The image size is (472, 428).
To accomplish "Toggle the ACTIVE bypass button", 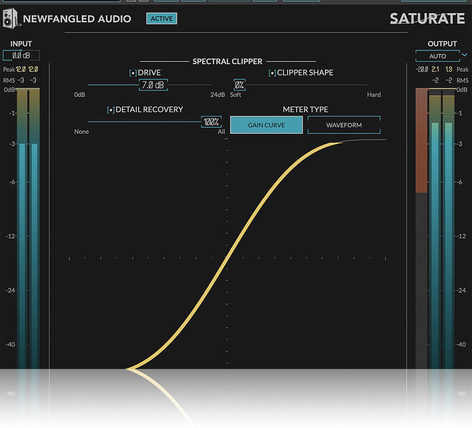I will coord(161,18).
